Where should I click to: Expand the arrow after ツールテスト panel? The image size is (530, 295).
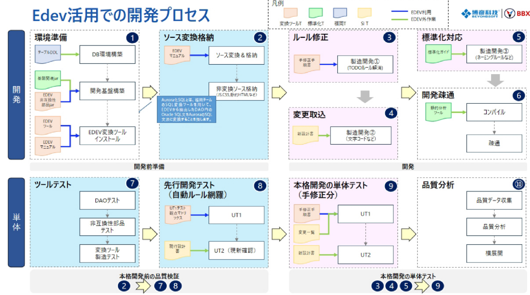pyautogui.click(x=149, y=234)
